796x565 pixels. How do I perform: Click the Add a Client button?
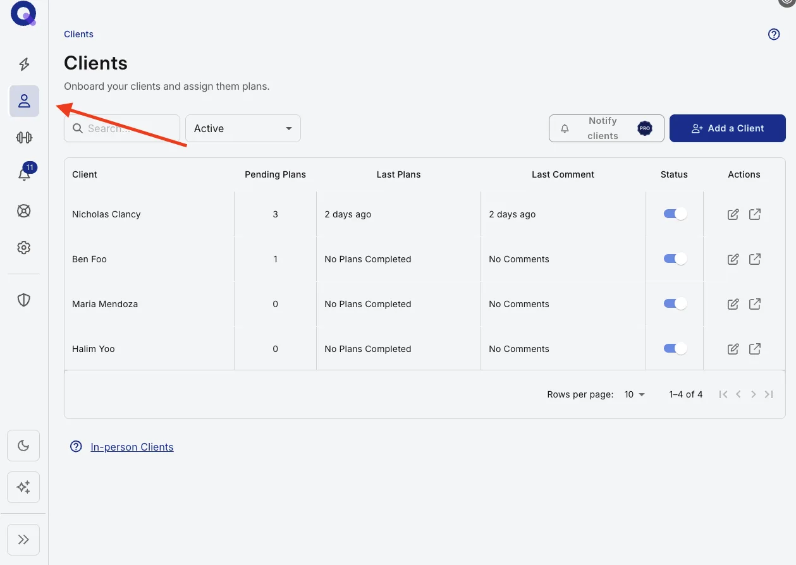tap(728, 128)
